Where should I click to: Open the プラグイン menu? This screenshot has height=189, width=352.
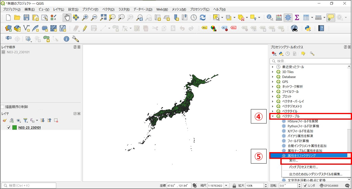pos(90,9)
